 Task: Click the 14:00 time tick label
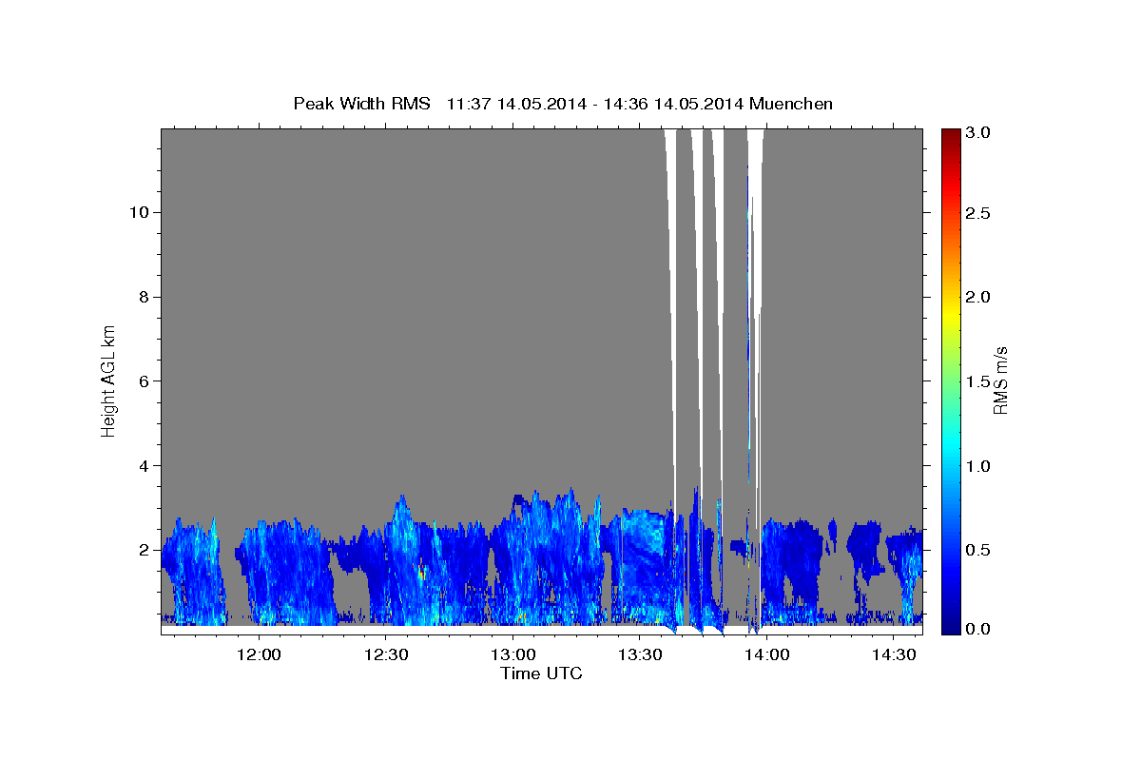tap(766, 654)
